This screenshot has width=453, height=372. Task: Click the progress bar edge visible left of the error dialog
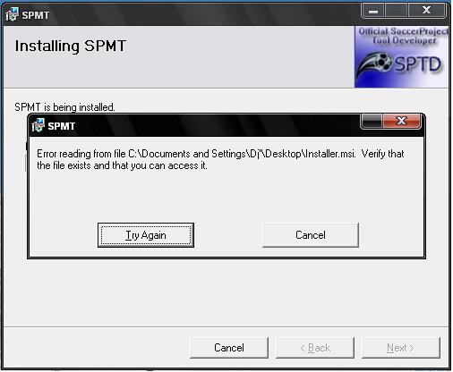pos(26,156)
